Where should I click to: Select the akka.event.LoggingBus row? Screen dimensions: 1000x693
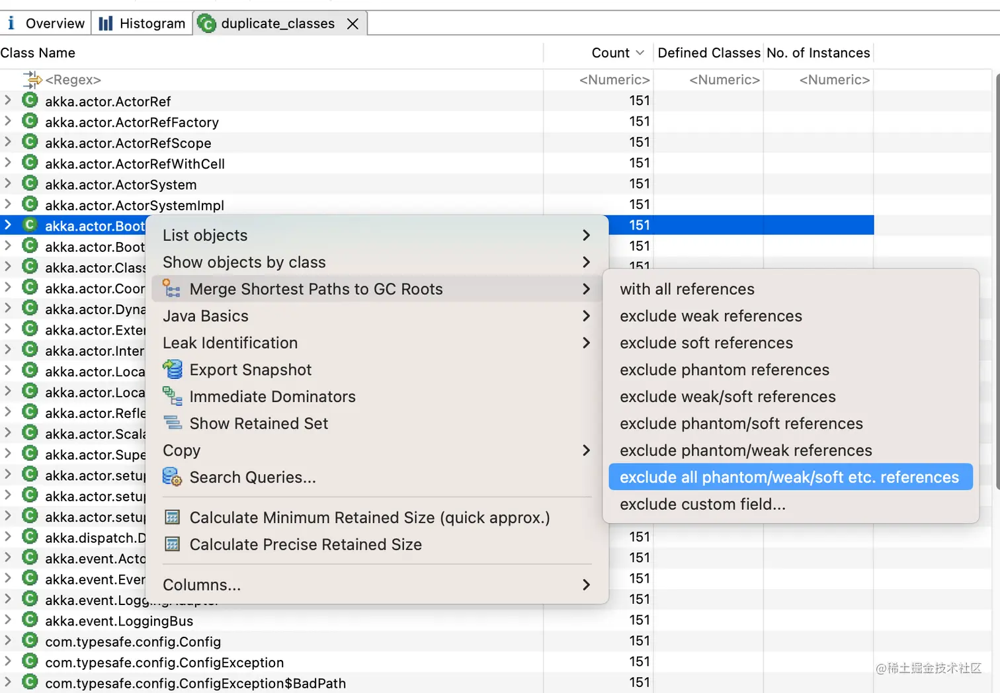coord(119,621)
